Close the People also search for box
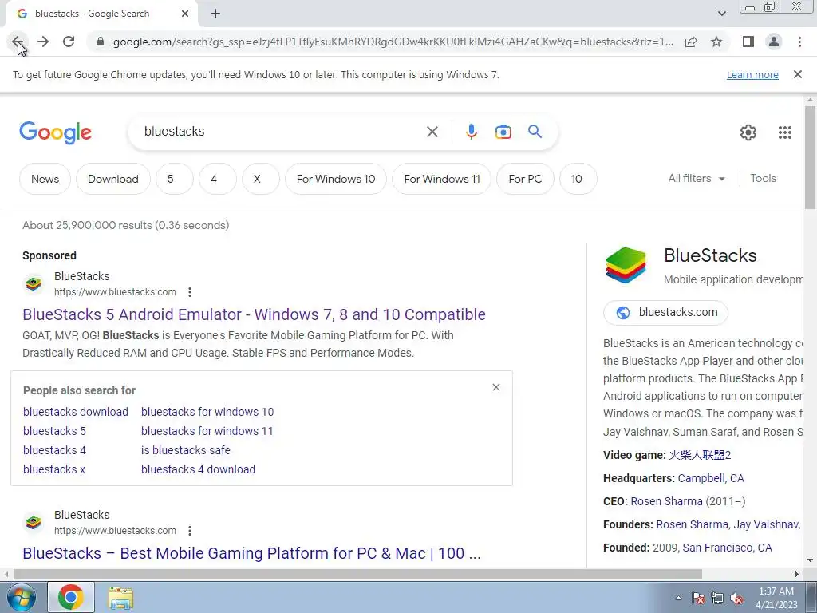The height and width of the screenshot is (613, 817). 496,387
